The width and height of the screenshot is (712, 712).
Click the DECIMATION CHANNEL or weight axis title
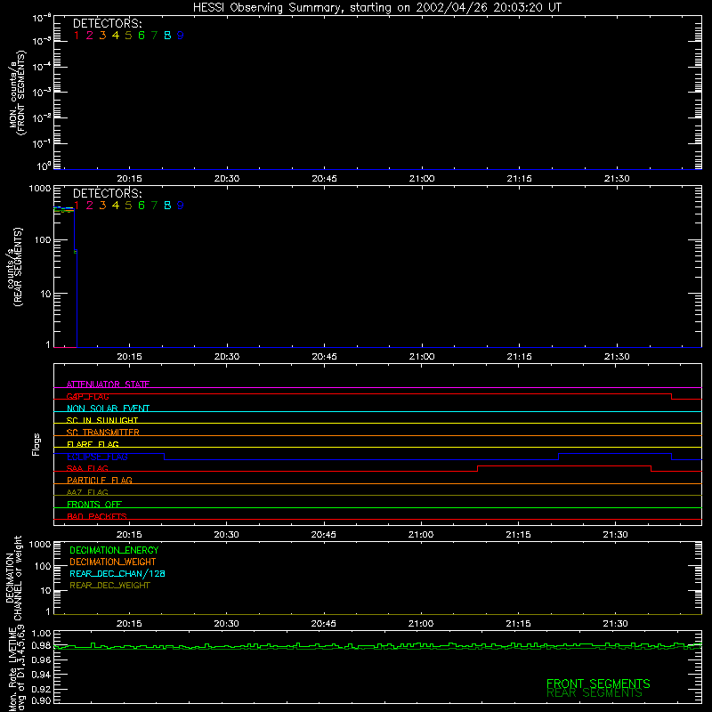click(13, 578)
